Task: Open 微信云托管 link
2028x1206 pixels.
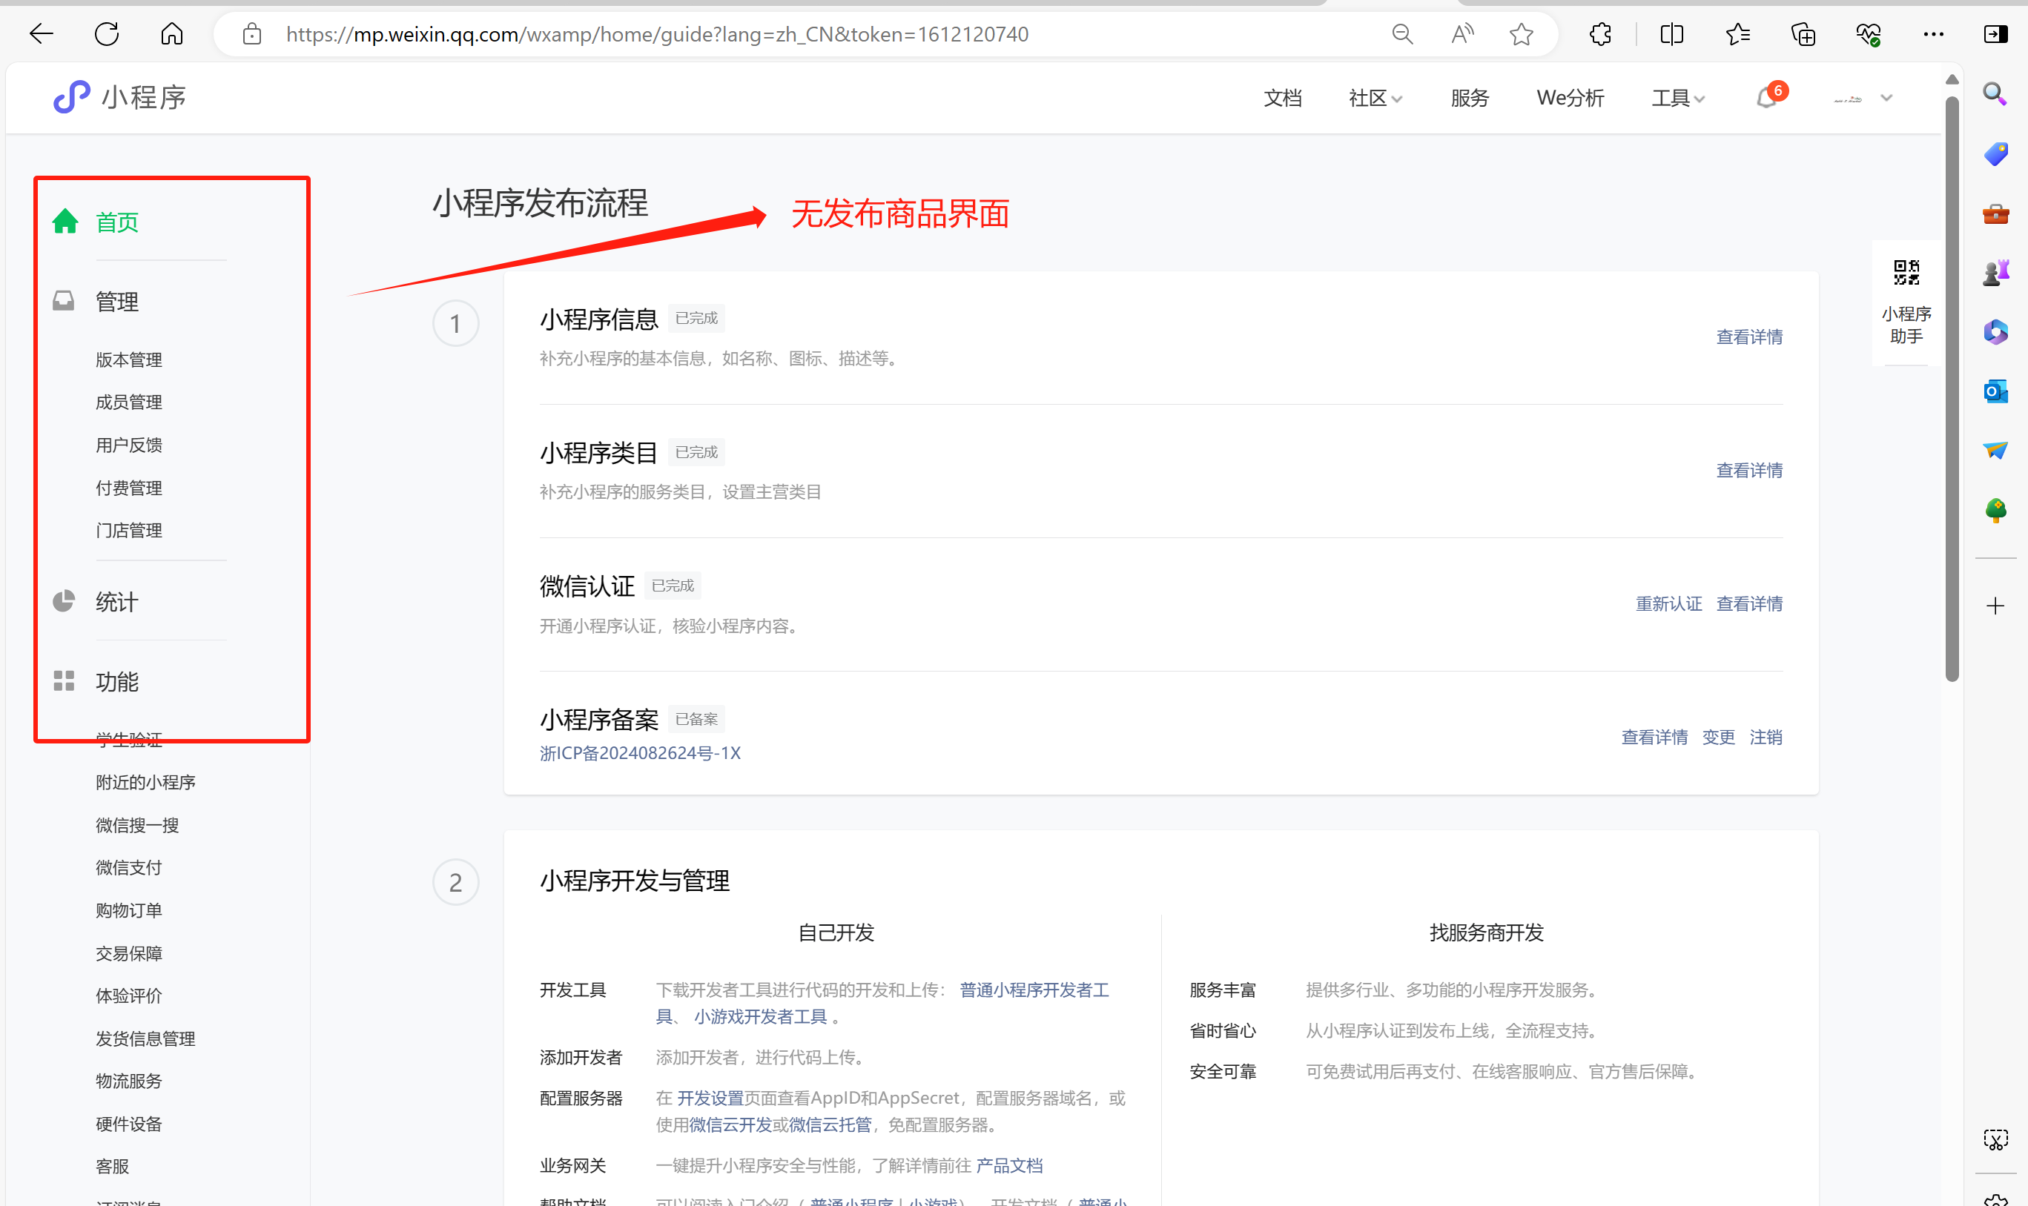Action: [x=830, y=1124]
